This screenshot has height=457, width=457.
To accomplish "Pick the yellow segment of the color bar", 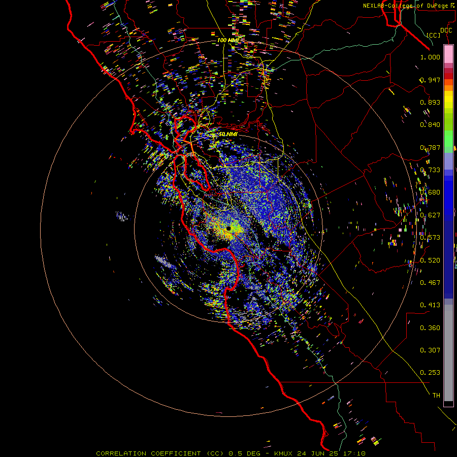I will coord(448,100).
